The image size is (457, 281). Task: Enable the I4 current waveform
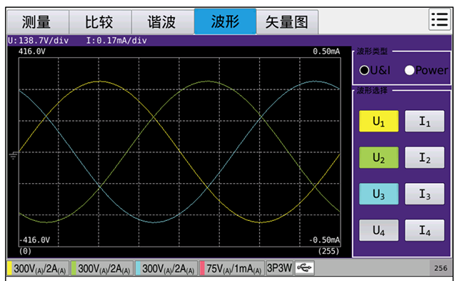(425, 230)
